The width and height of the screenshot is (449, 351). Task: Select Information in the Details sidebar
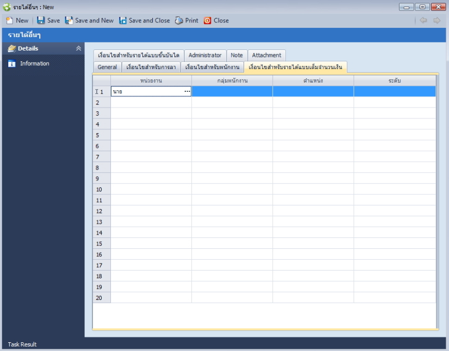pyautogui.click(x=35, y=64)
